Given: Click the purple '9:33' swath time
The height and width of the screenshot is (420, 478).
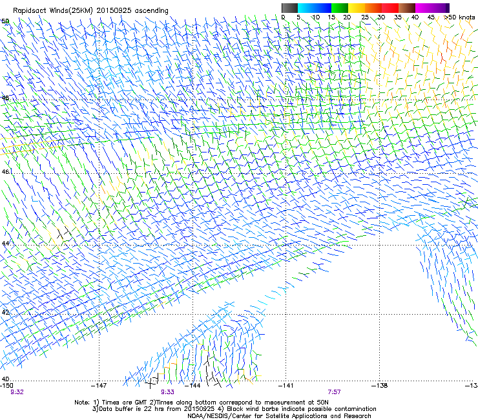Looking at the screenshot, I should [168, 392].
